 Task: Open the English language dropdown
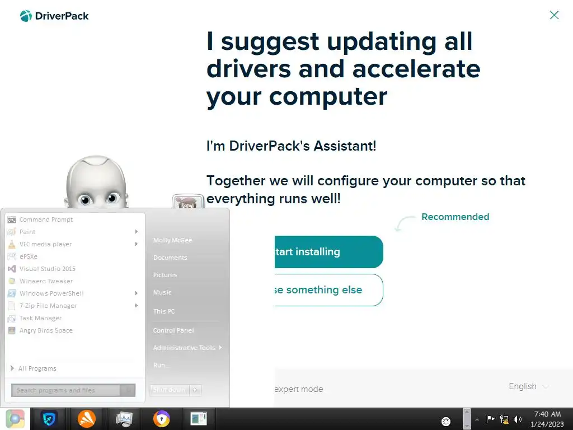click(x=528, y=386)
